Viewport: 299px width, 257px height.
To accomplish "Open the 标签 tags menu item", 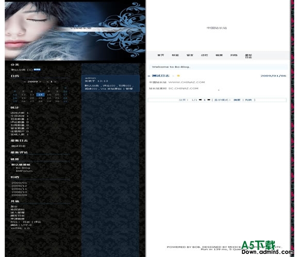I will tap(175, 55).
